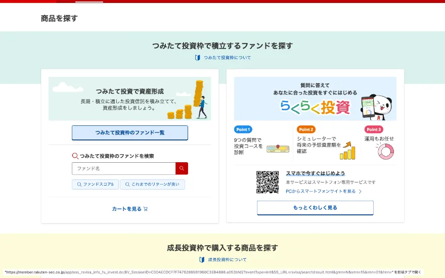Click the つみたて投資で資産形成 banner

pos(129,99)
